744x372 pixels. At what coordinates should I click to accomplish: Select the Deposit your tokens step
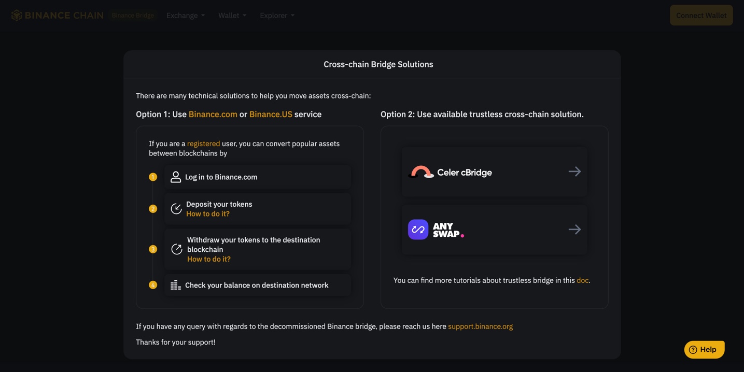click(x=258, y=209)
